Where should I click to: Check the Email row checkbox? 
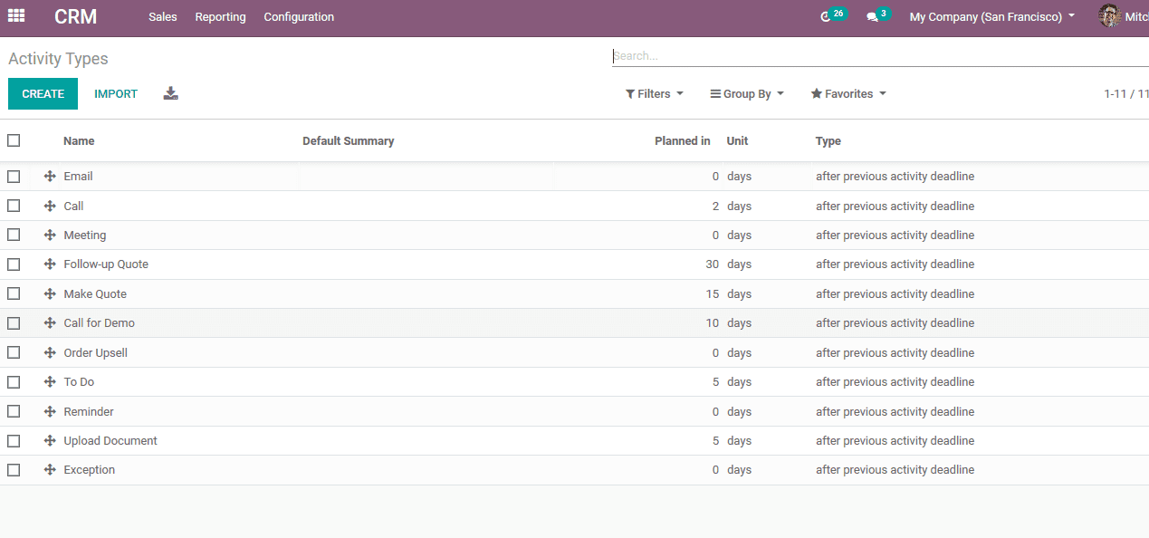click(14, 177)
